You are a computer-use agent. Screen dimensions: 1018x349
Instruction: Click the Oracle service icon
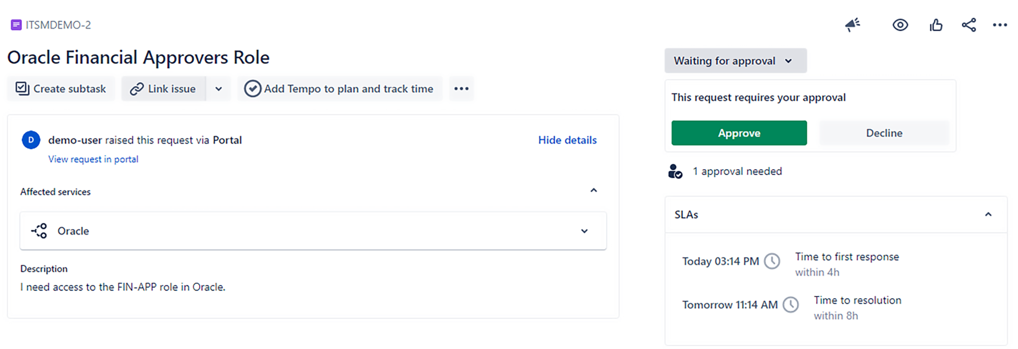[38, 230]
